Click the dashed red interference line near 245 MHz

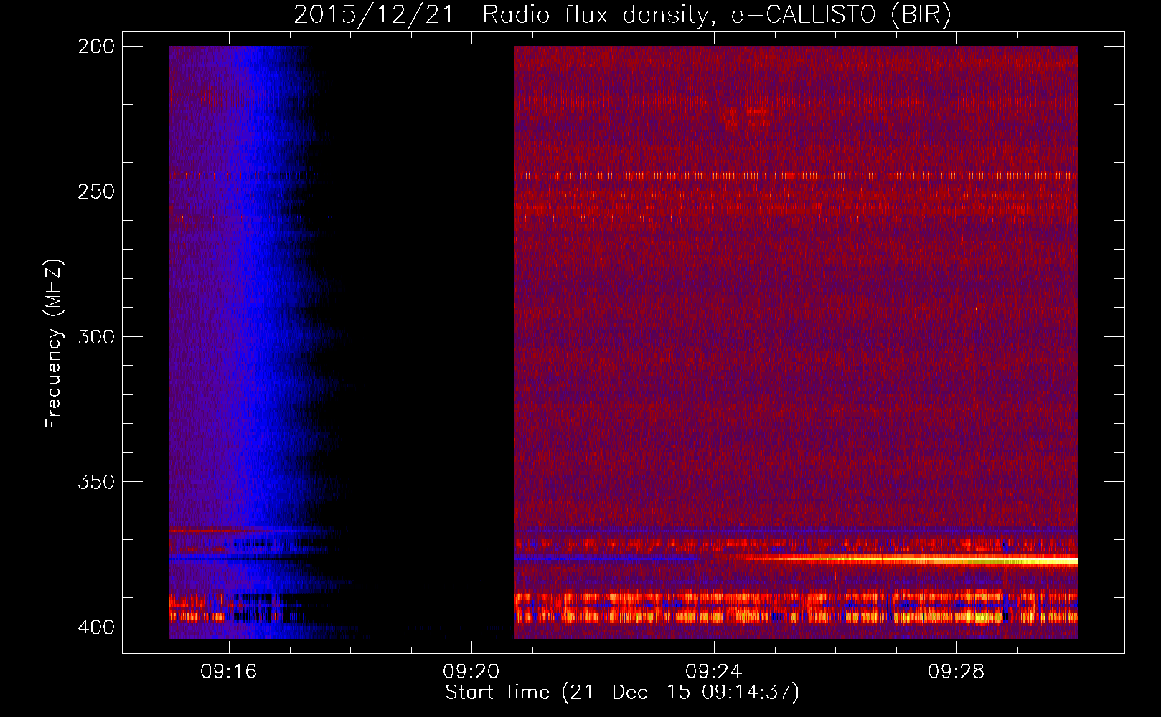coord(796,176)
